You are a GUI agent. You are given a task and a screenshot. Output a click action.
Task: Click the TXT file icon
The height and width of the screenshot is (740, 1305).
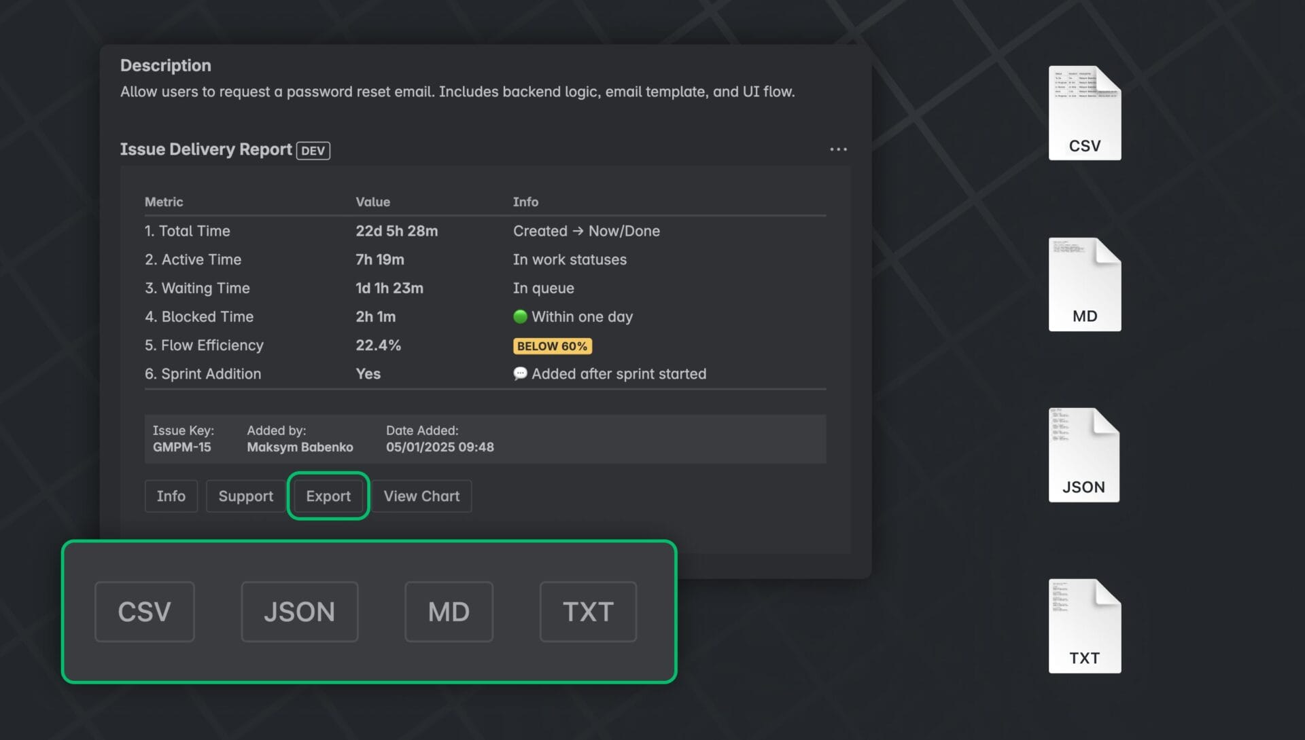pos(1084,626)
